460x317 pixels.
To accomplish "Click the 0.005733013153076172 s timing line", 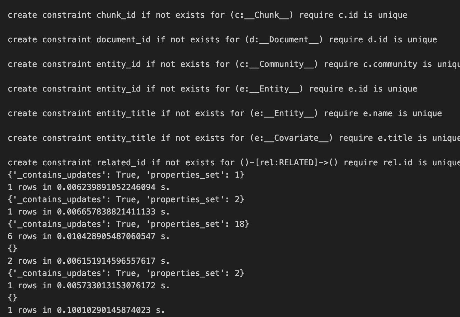I will point(89,286).
